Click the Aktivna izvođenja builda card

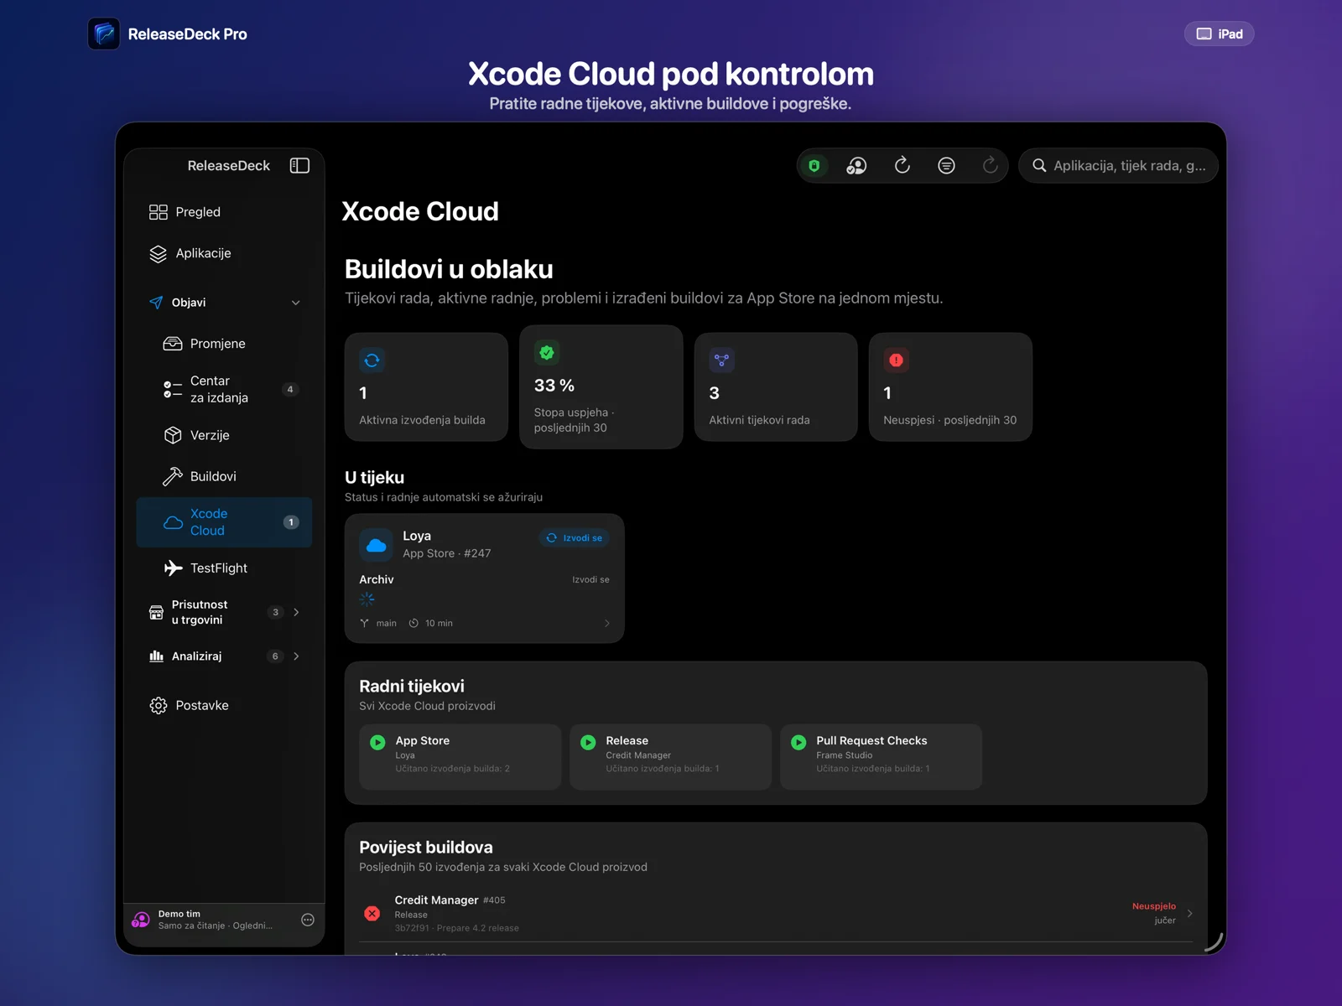click(426, 386)
